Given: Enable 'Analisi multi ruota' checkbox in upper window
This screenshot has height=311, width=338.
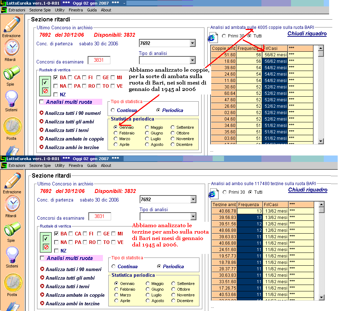Looking at the screenshot, I should [x=42, y=102].
